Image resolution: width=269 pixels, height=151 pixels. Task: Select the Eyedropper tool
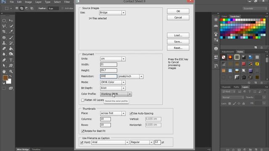(x=11, y=31)
